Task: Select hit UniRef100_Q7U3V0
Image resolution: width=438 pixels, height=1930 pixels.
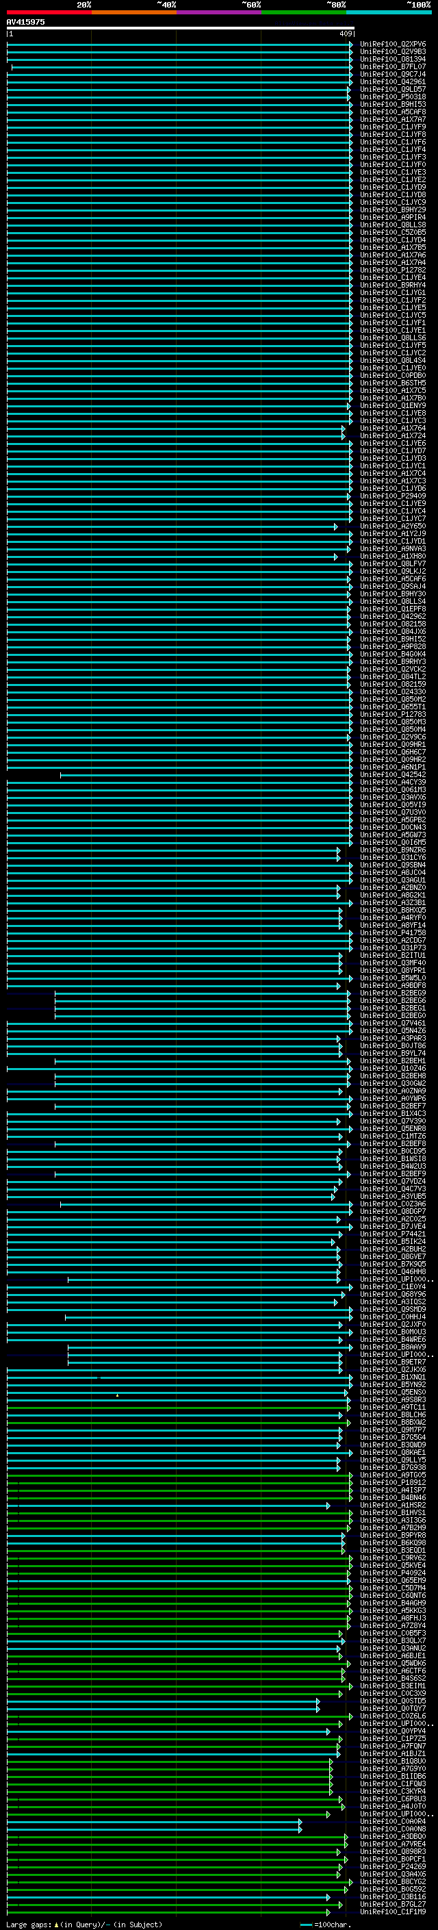Action: click(x=393, y=812)
